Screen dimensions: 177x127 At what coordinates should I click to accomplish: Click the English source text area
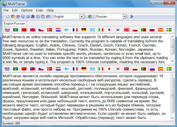(86, 49)
